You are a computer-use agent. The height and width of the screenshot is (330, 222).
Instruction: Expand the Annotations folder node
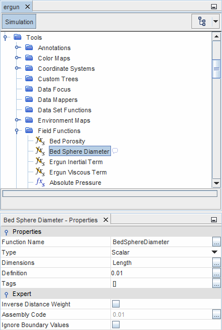17,48
